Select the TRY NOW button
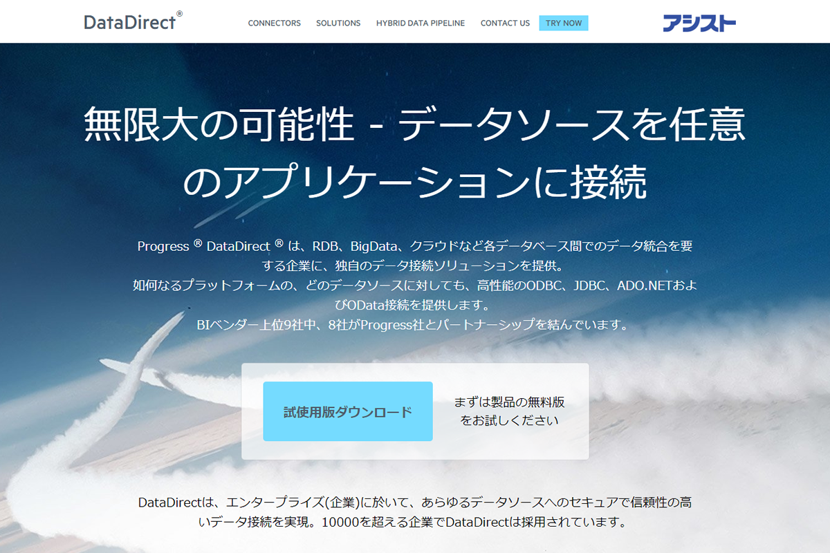 (564, 23)
